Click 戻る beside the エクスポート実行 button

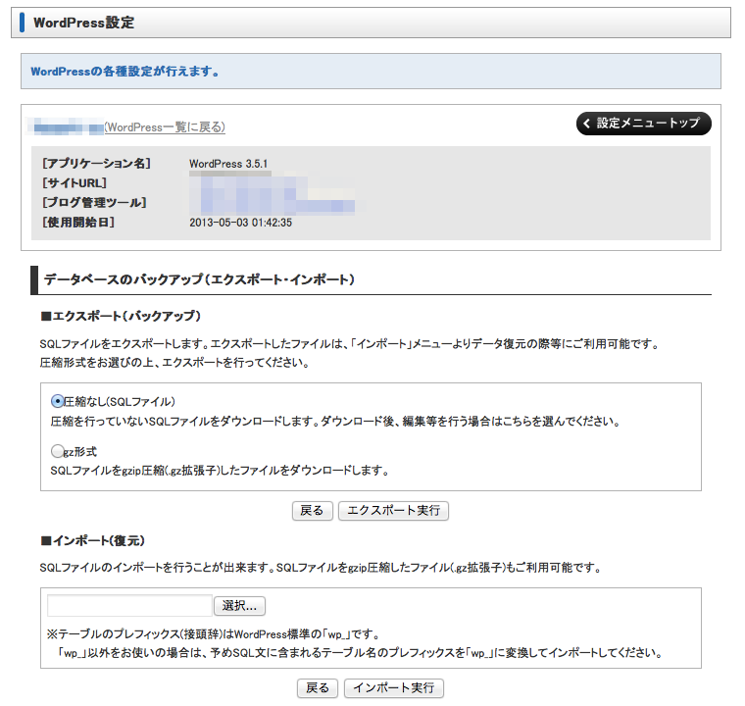click(x=312, y=511)
